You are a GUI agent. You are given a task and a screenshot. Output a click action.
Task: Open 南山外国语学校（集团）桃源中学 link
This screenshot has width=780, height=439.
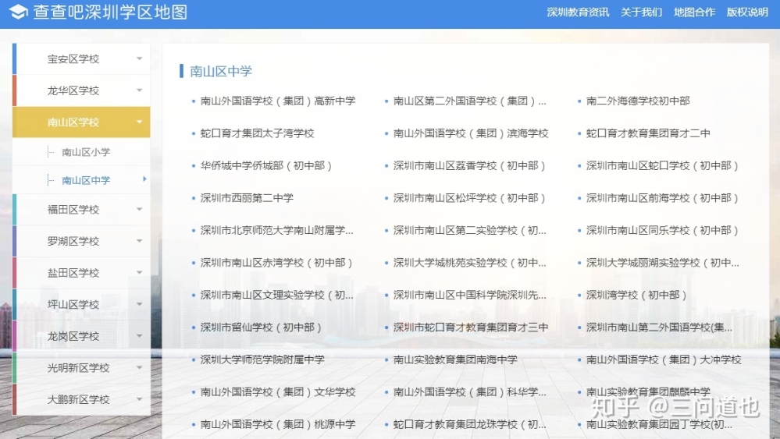(x=278, y=424)
